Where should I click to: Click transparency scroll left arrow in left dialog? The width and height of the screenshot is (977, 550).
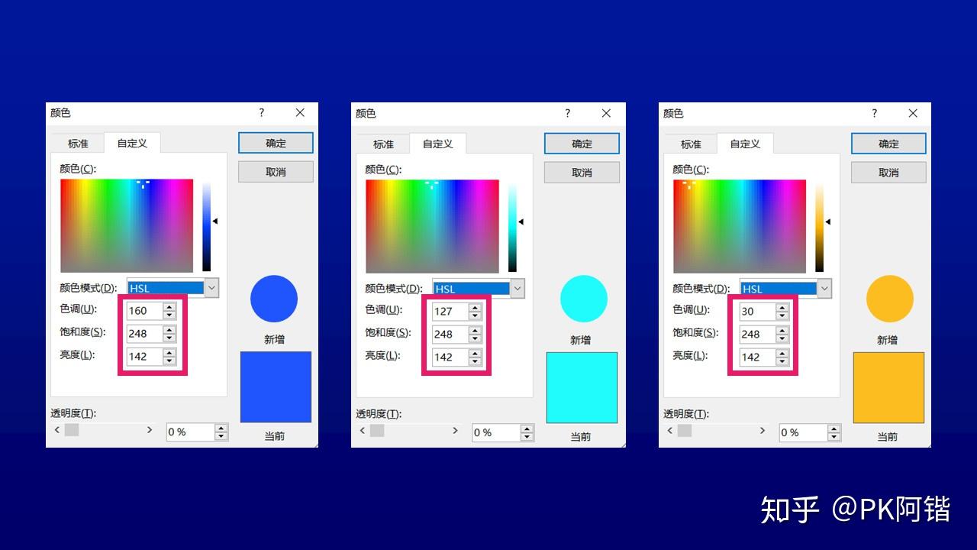57,430
